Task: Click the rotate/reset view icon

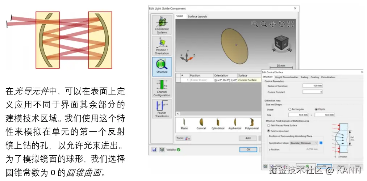Action: (281, 24)
